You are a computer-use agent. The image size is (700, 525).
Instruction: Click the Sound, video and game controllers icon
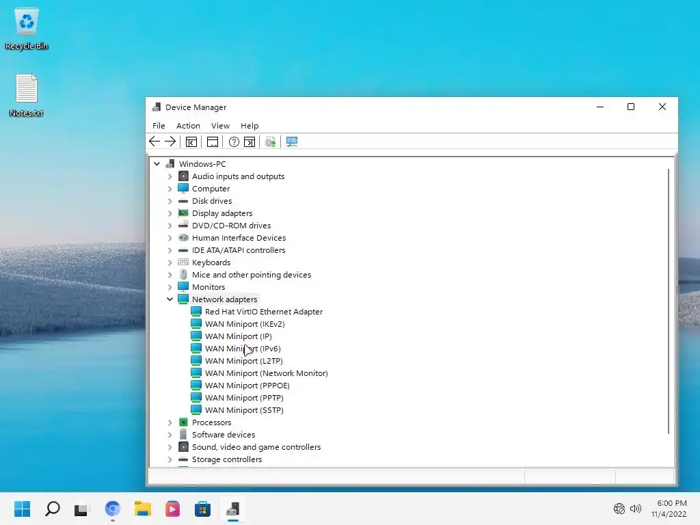point(183,446)
